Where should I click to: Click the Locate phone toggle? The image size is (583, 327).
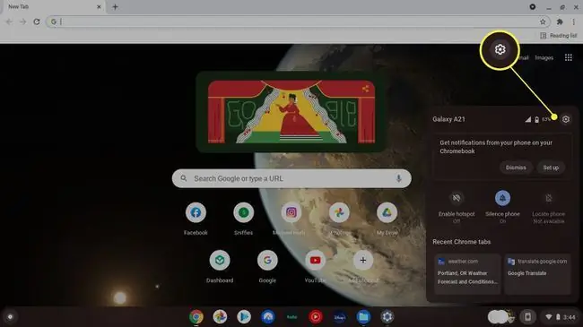pos(548,198)
